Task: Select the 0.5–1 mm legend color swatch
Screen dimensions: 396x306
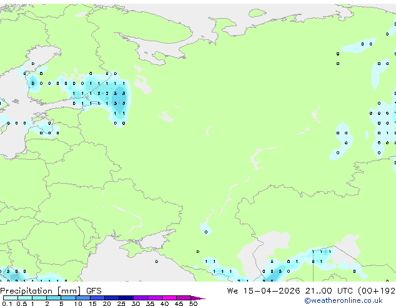Action: [x=25, y=298]
